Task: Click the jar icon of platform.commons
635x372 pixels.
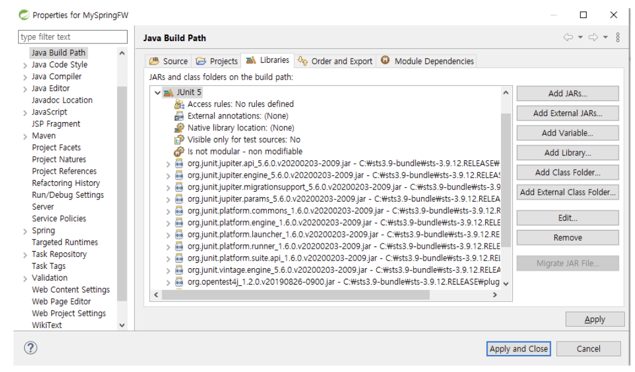Action: tap(179, 211)
